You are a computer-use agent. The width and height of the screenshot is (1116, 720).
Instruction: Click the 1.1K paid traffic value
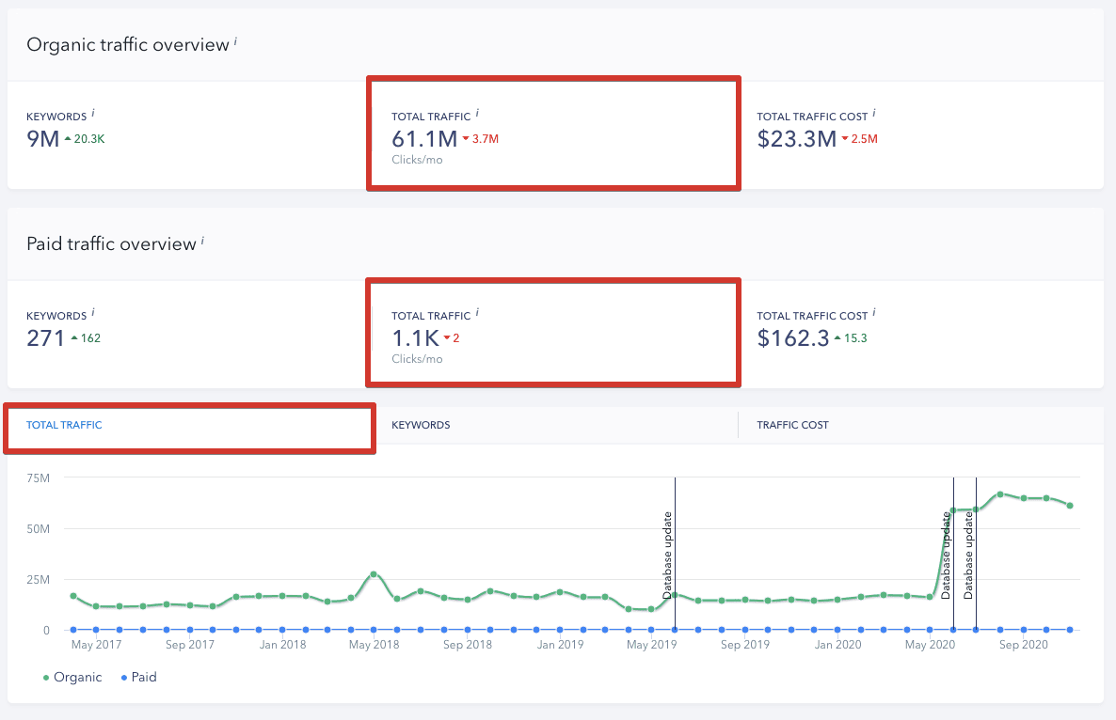(x=416, y=337)
